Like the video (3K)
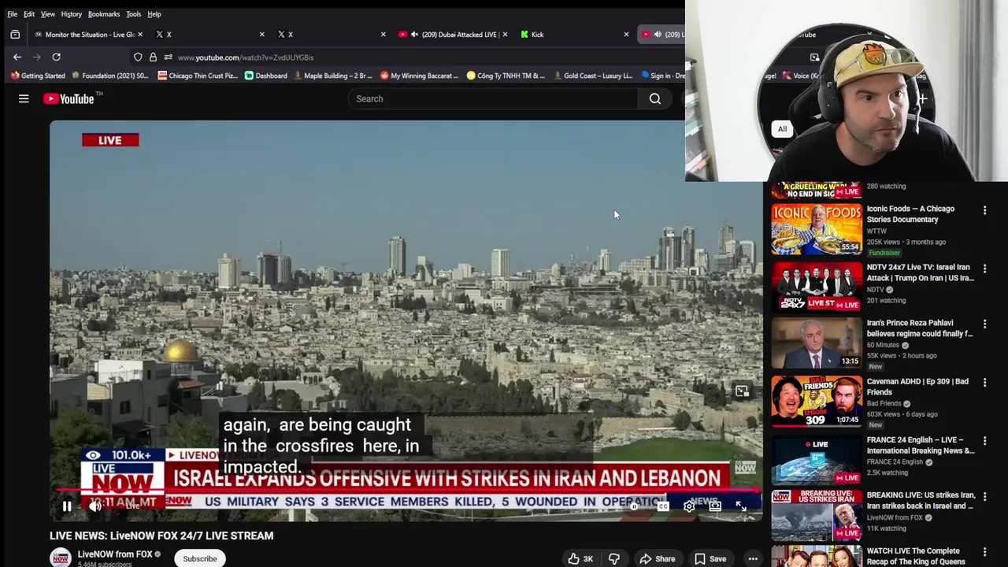This screenshot has width=1008, height=567. [580, 559]
